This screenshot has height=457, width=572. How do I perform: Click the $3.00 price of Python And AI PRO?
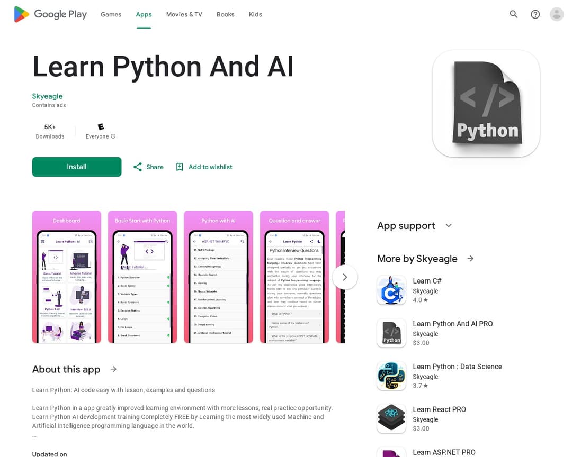click(x=421, y=343)
